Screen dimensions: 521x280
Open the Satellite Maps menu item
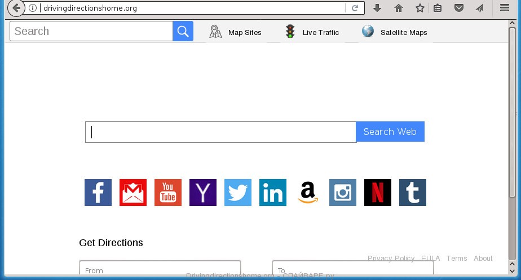(x=395, y=32)
